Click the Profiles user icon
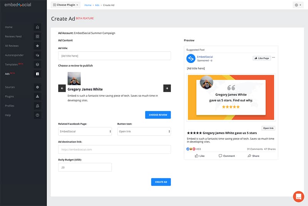The height and width of the screenshot is (206, 308). click(x=37, y=106)
